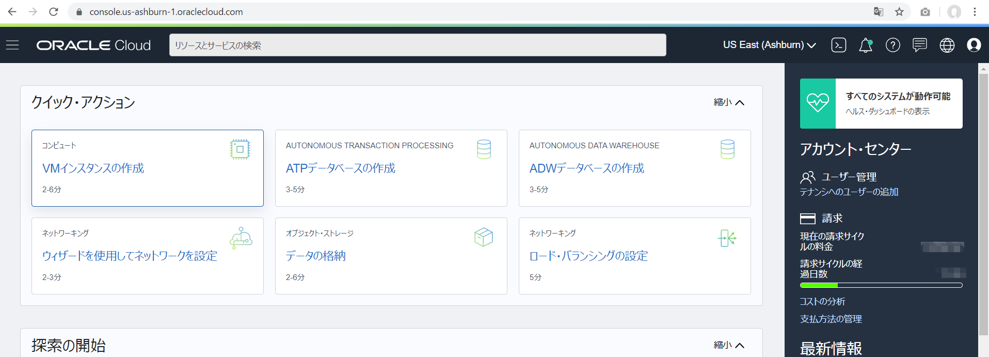Open VMインスタンスの作成 quick action

(x=93, y=168)
